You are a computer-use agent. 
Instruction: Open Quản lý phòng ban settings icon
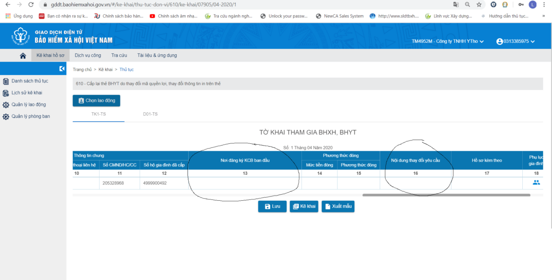[x=7, y=116]
